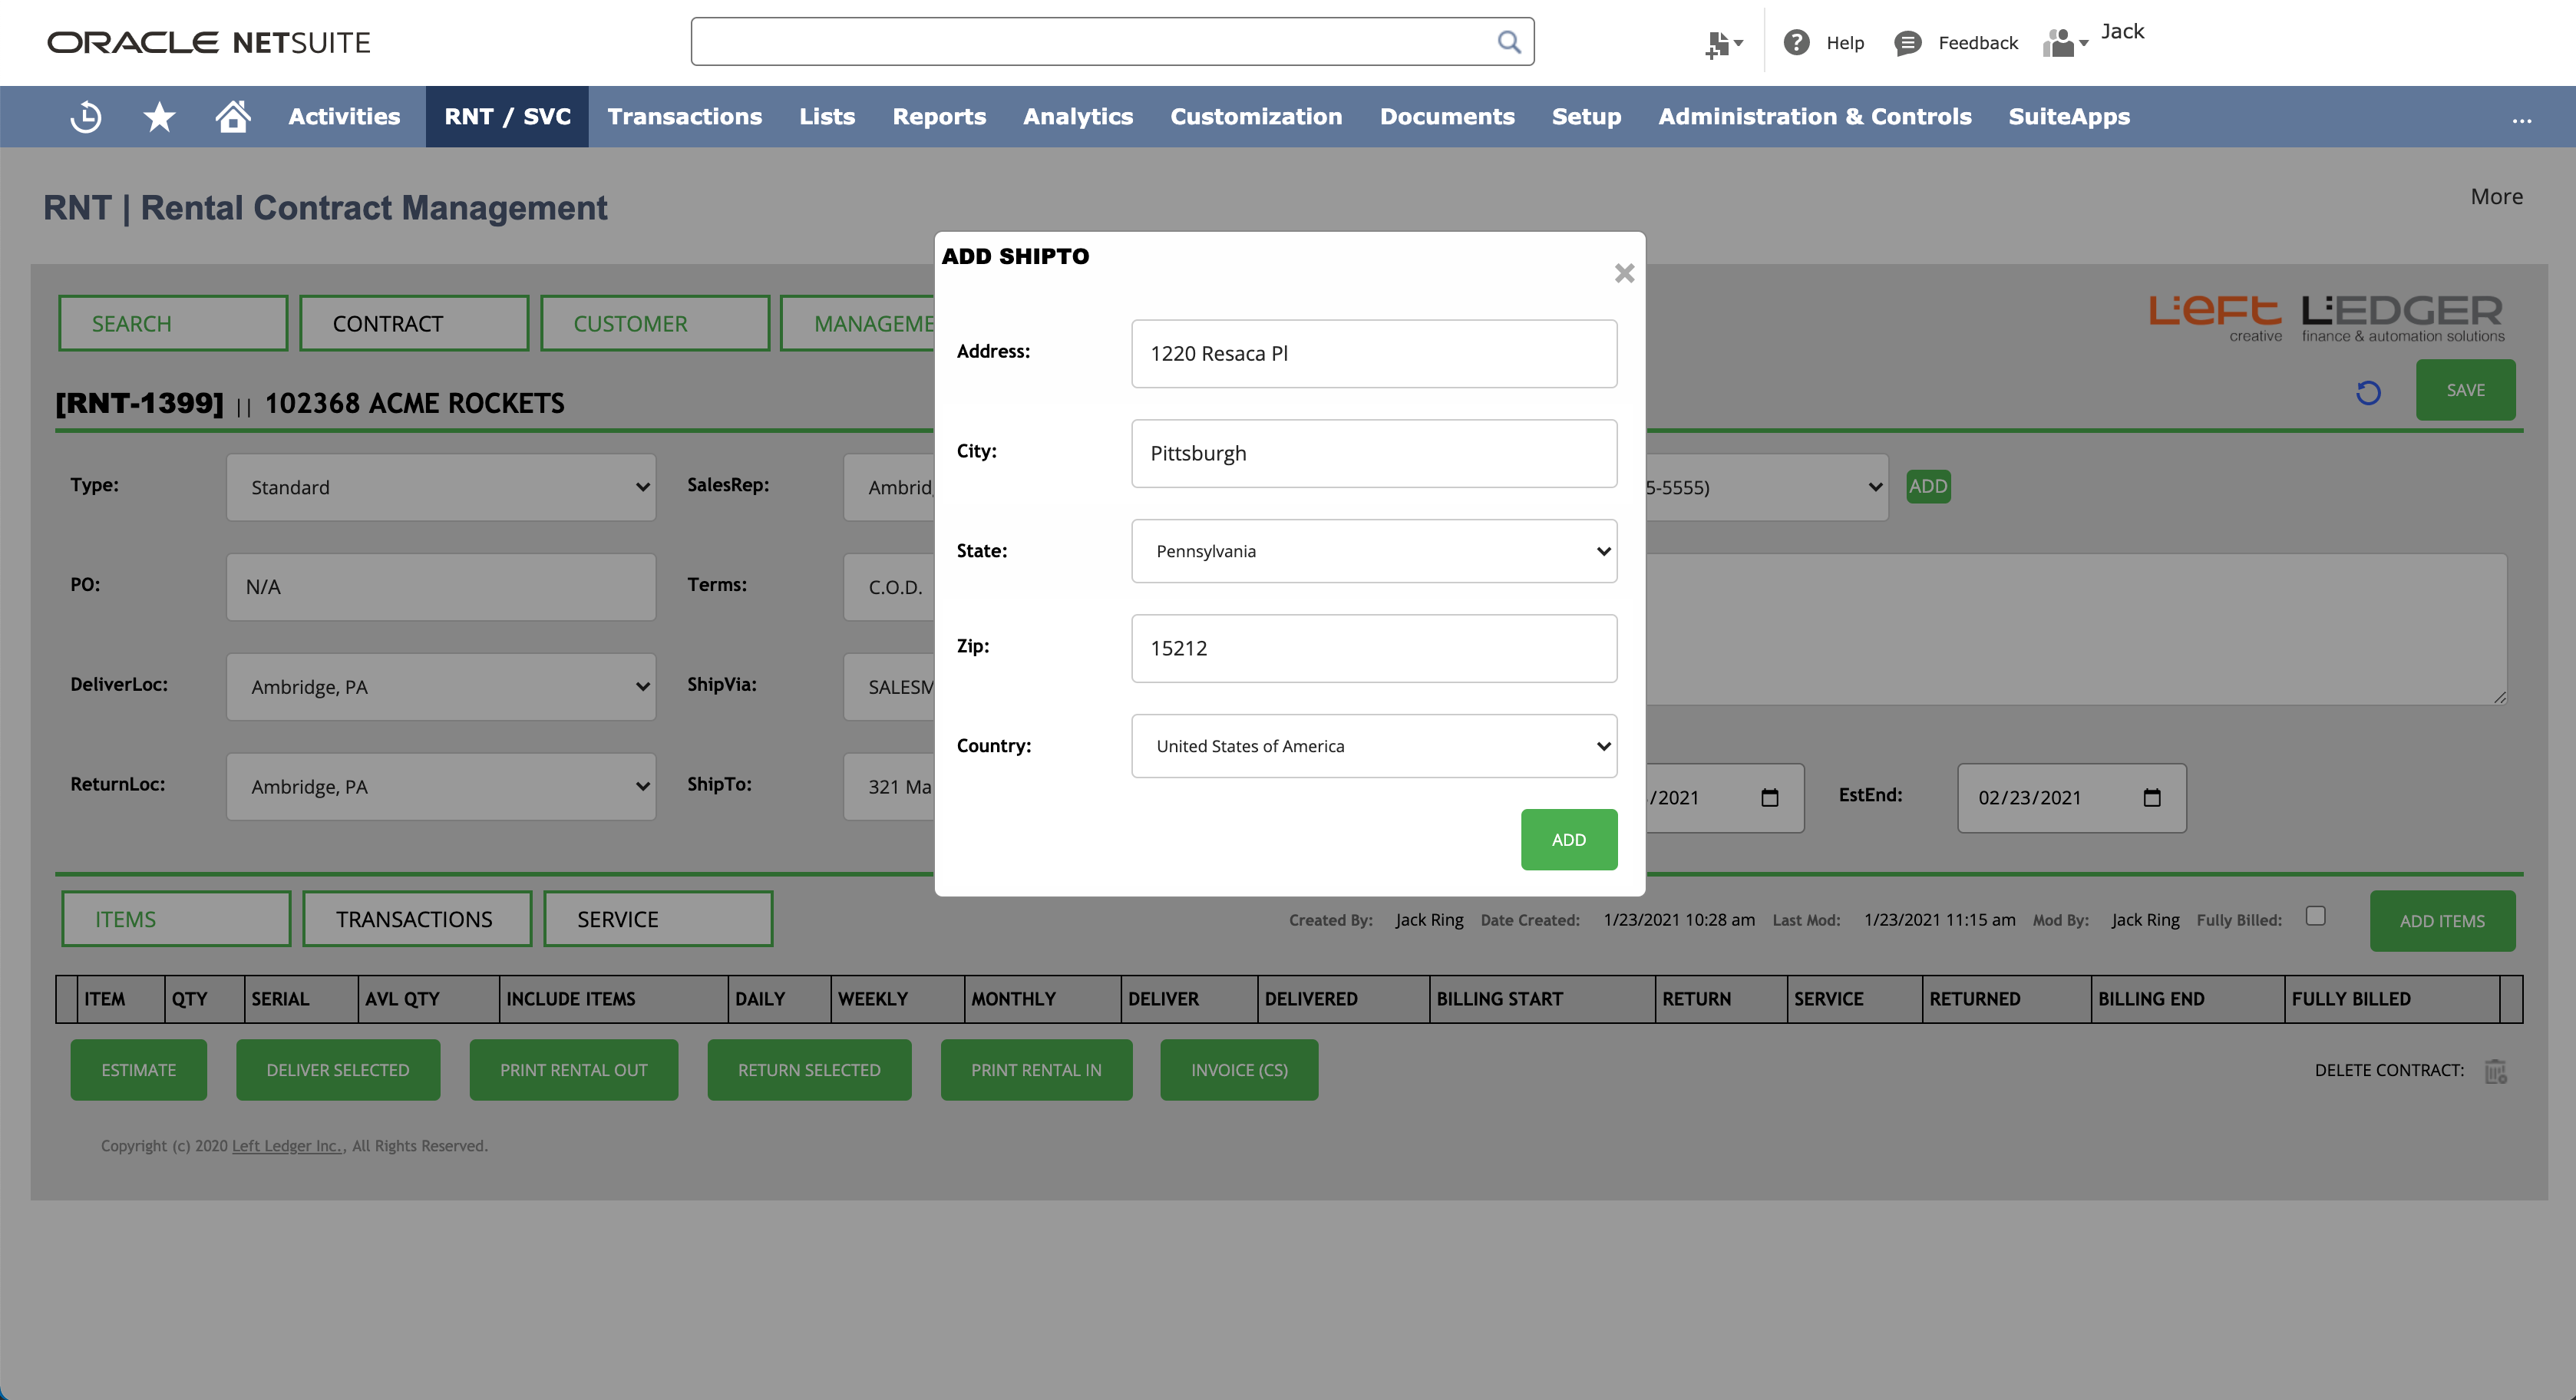Click the global search magnifier icon
This screenshot has width=2576, height=1400.
[1508, 42]
